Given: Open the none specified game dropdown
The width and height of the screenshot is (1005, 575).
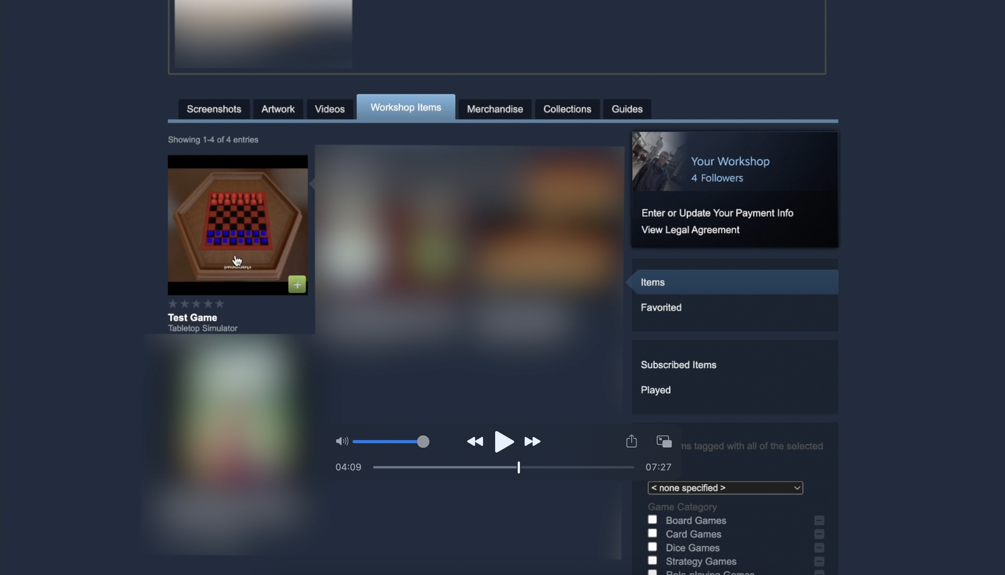Looking at the screenshot, I should click(x=725, y=488).
